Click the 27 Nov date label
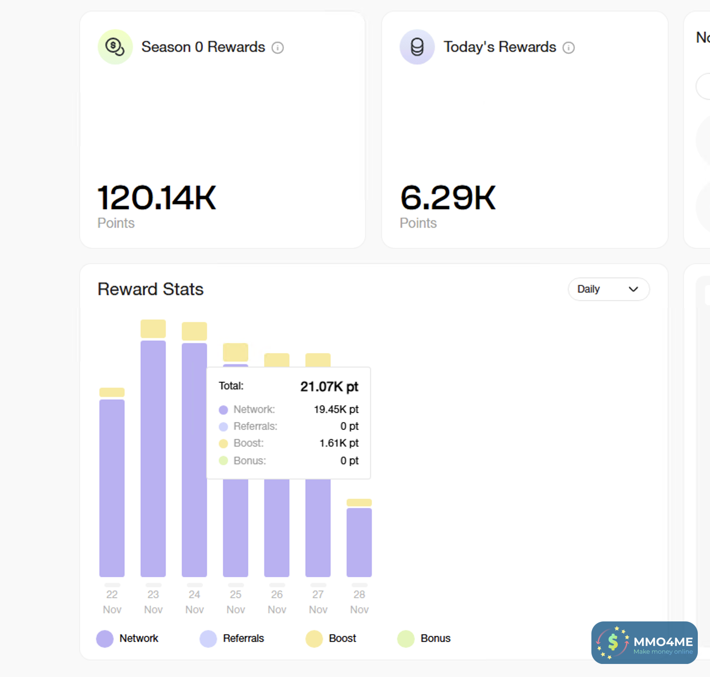710x677 pixels. coord(318,602)
